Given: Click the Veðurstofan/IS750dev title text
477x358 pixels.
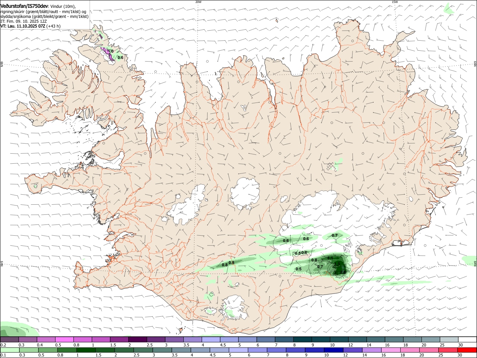Looking at the screenshot, I should [24, 6].
